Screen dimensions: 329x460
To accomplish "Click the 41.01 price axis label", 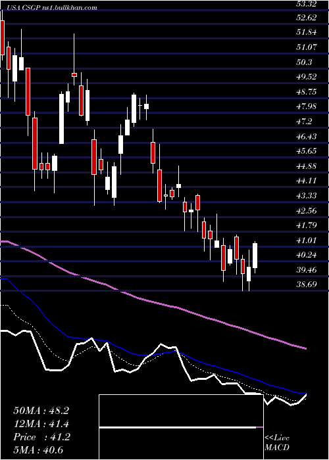I will (x=307, y=241).
